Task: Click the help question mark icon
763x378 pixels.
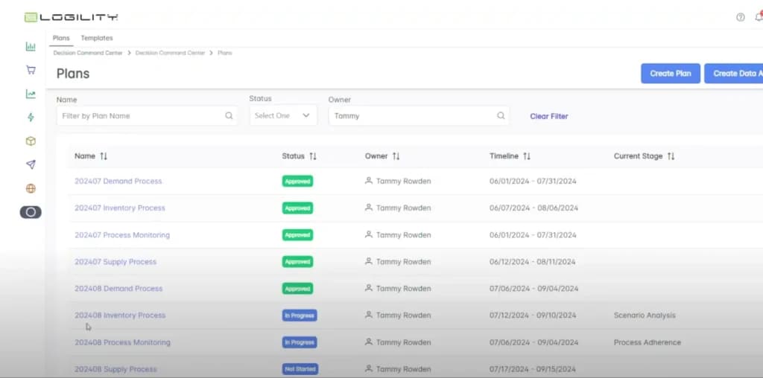Action: tap(740, 18)
